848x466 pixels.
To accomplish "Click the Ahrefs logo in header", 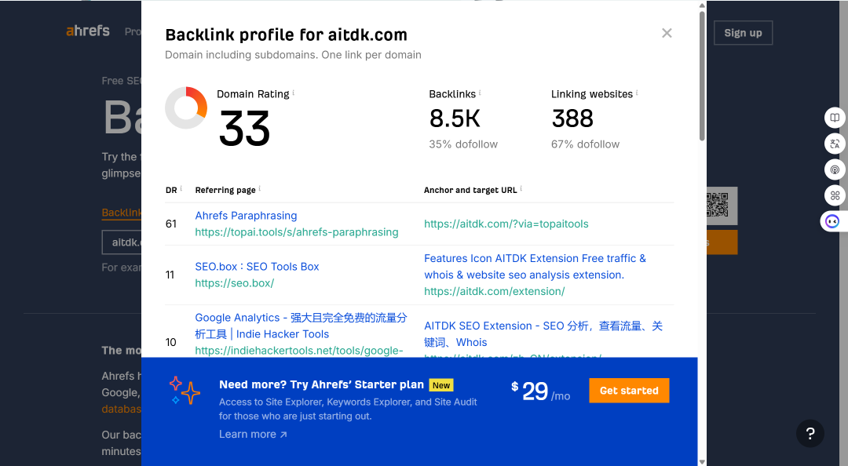I will click(88, 31).
